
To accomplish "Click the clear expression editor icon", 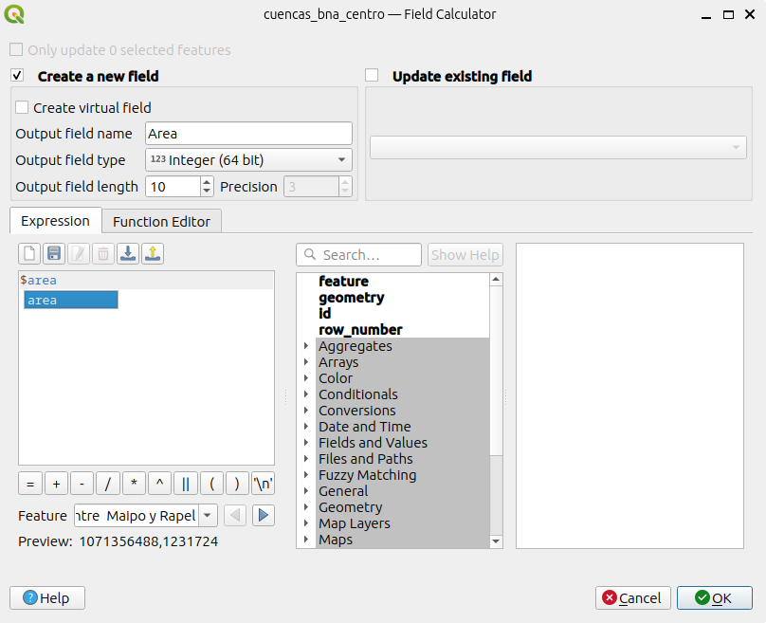I will pyautogui.click(x=29, y=253).
